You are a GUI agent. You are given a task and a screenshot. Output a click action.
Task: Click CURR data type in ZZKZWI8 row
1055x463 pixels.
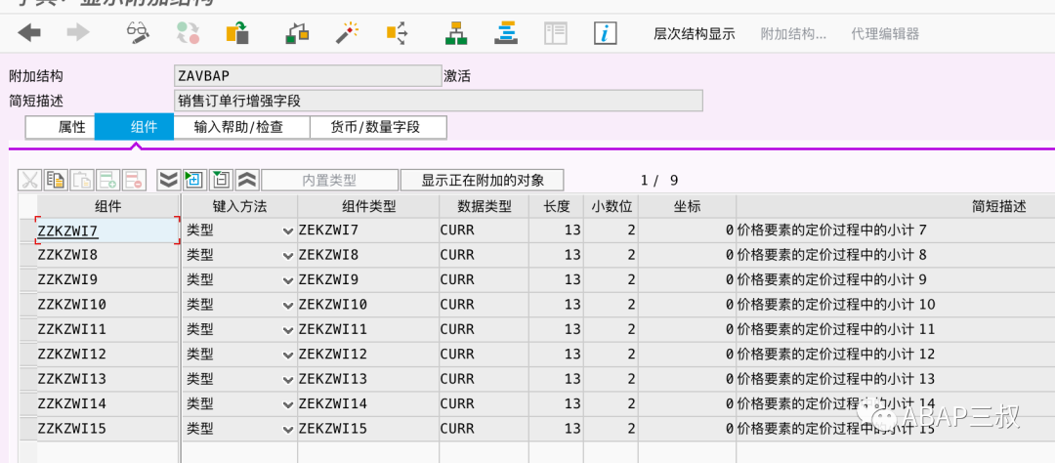coord(484,256)
